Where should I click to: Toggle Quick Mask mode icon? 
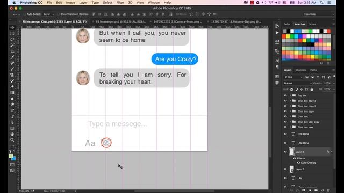[x=12, y=165]
